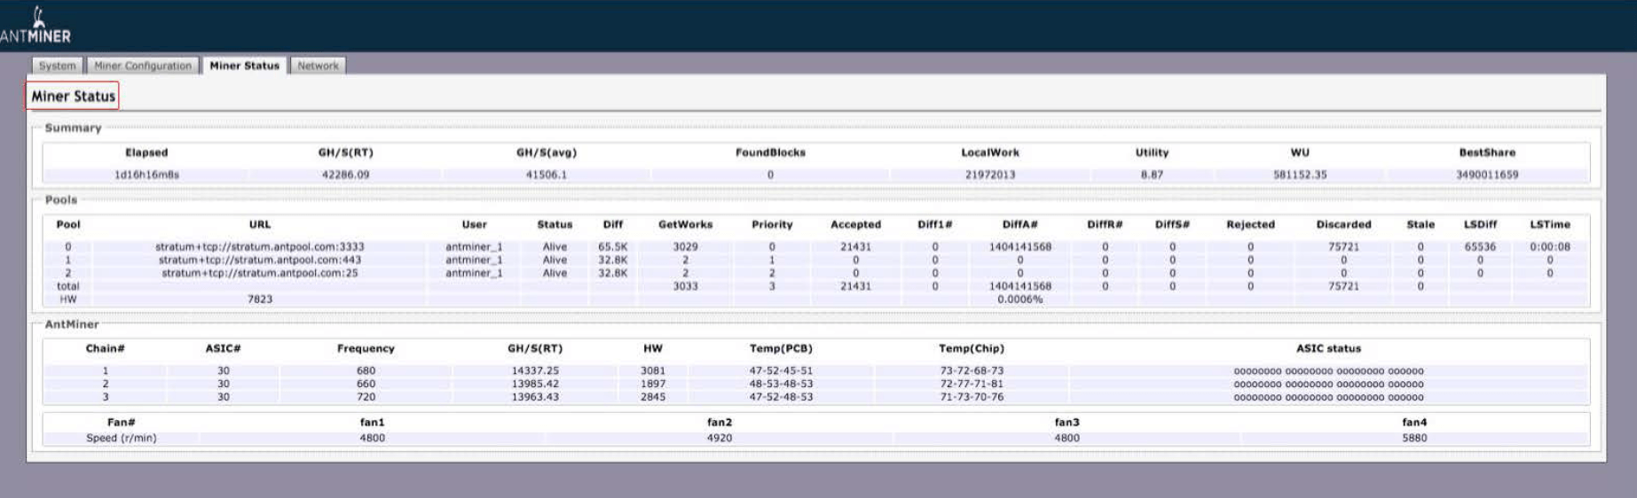Select the summary GH/S(RT) value 42286.09
Image resolution: width=1637 pixels, height=498 pixels.
tap(345, 175)
